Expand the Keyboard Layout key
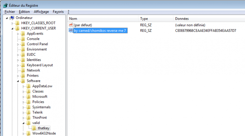This screenshot has width=245, height=136. 18,65
